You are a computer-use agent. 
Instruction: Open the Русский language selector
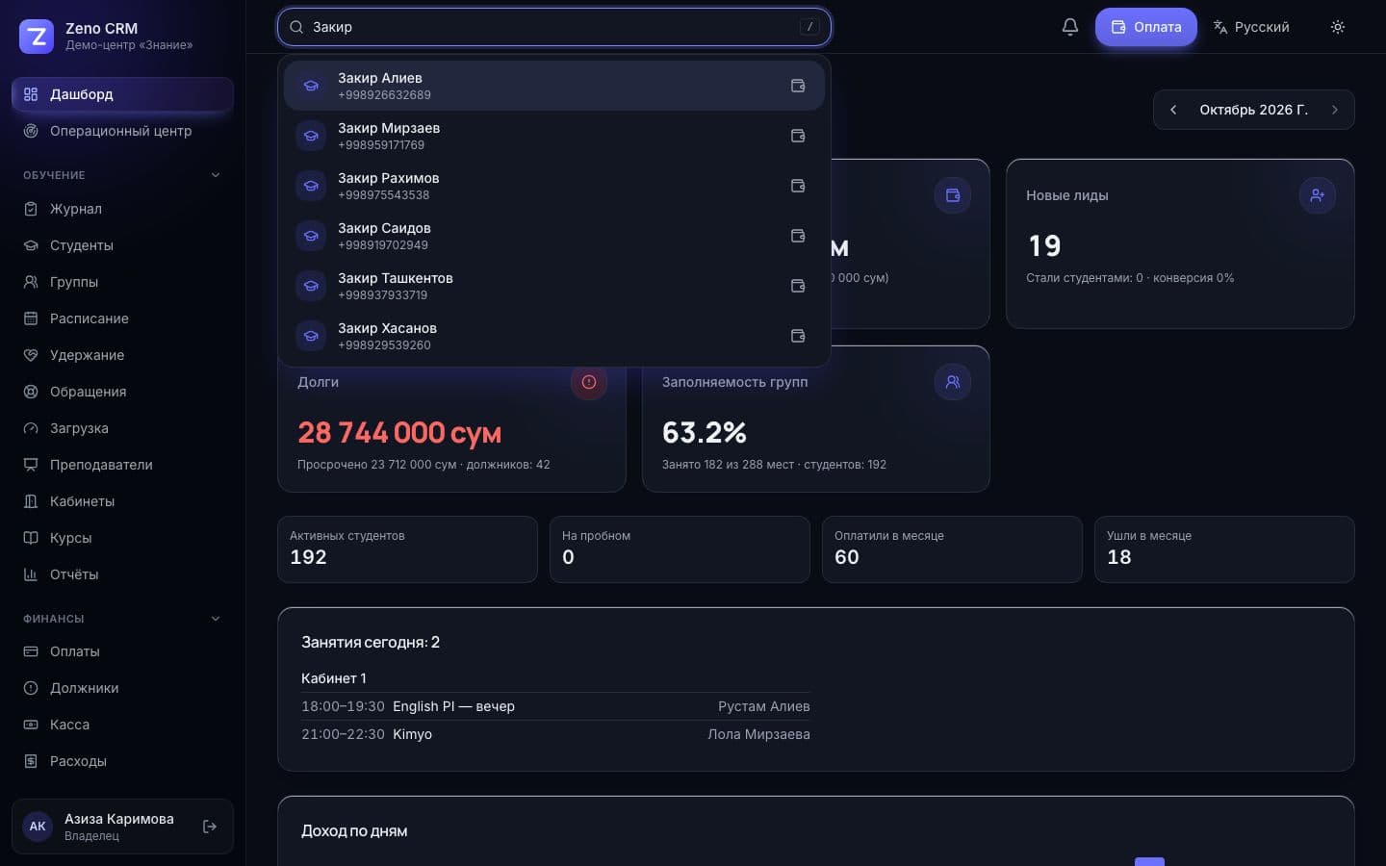[x=1251, y=27]
